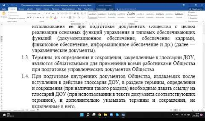The height and width of the screenshot is (121, 205).
Task: Switch to the Вставка ribbon tab
Action: click(21, 9)
